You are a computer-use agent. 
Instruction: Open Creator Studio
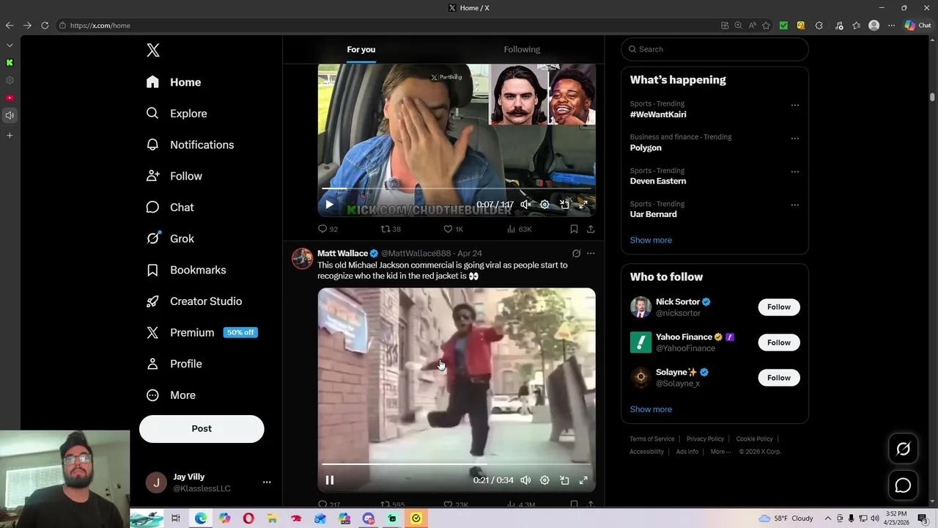point(194,301)
